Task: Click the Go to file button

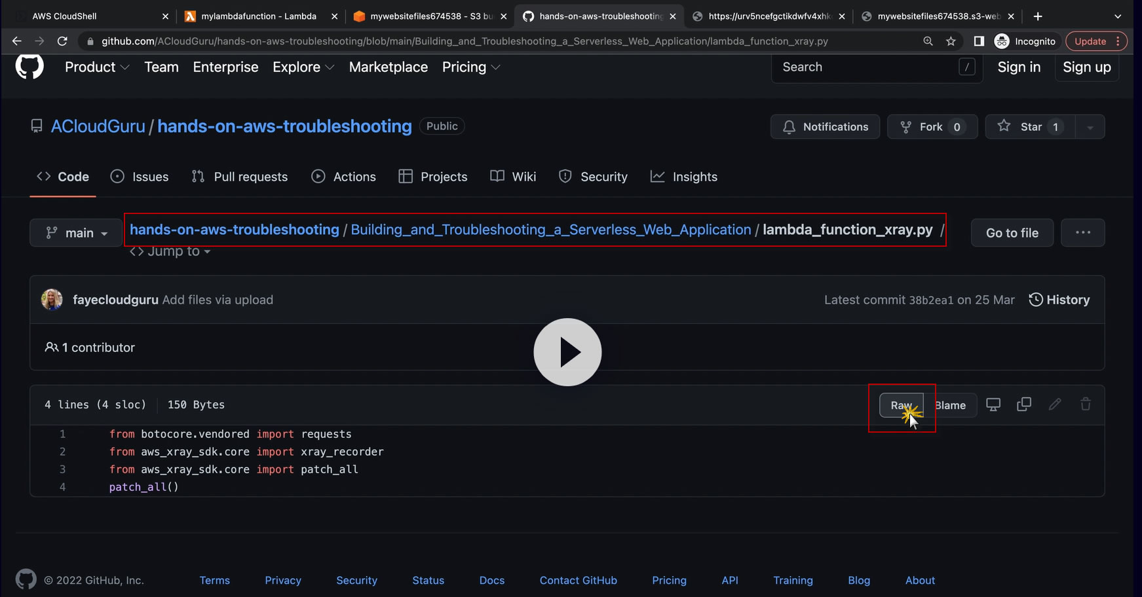Action: (x=1012, y=232)
